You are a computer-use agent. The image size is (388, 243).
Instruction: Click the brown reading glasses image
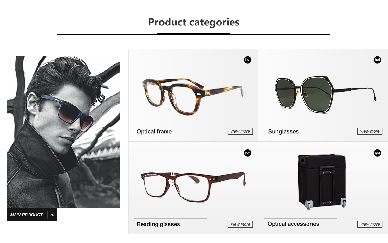(x=193, y=186)
